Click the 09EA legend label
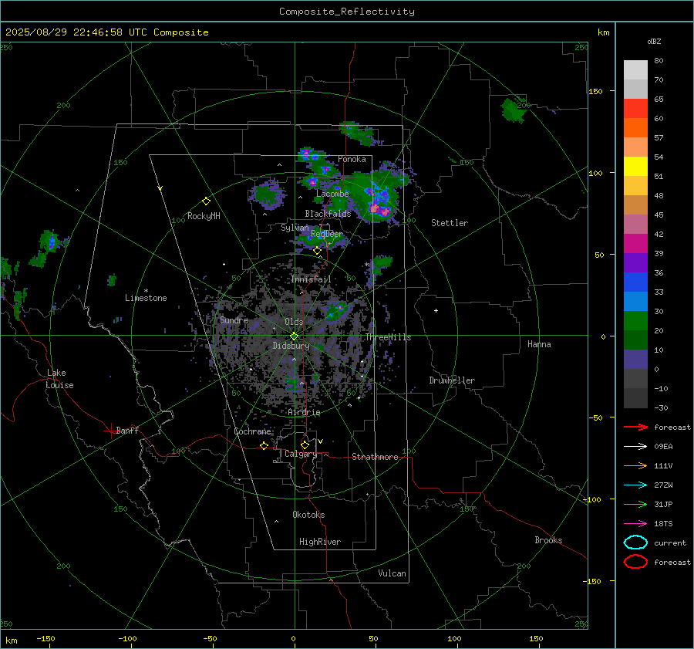This screenshot has width=694, height=649. point(663,447)
